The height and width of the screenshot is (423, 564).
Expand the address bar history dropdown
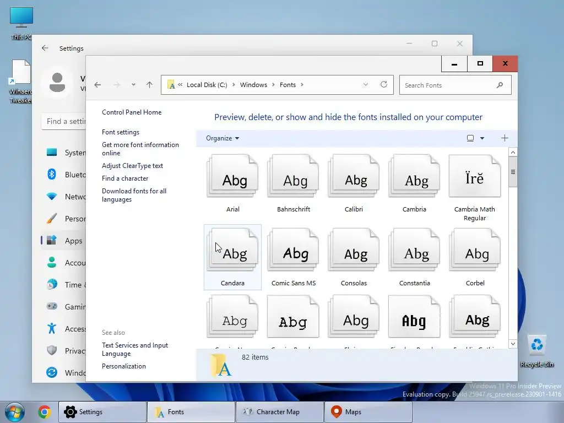click(366, 84)
